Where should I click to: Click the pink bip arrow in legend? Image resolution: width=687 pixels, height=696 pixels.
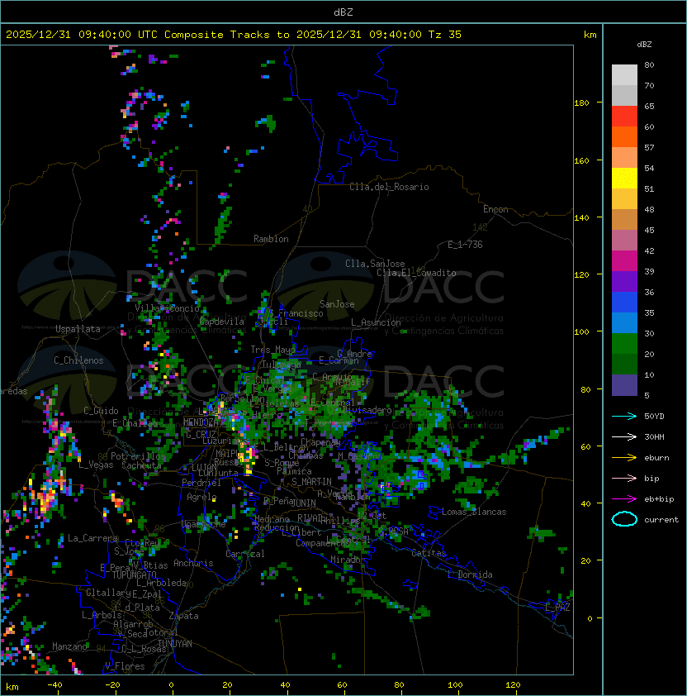click(x=624, y=478)
